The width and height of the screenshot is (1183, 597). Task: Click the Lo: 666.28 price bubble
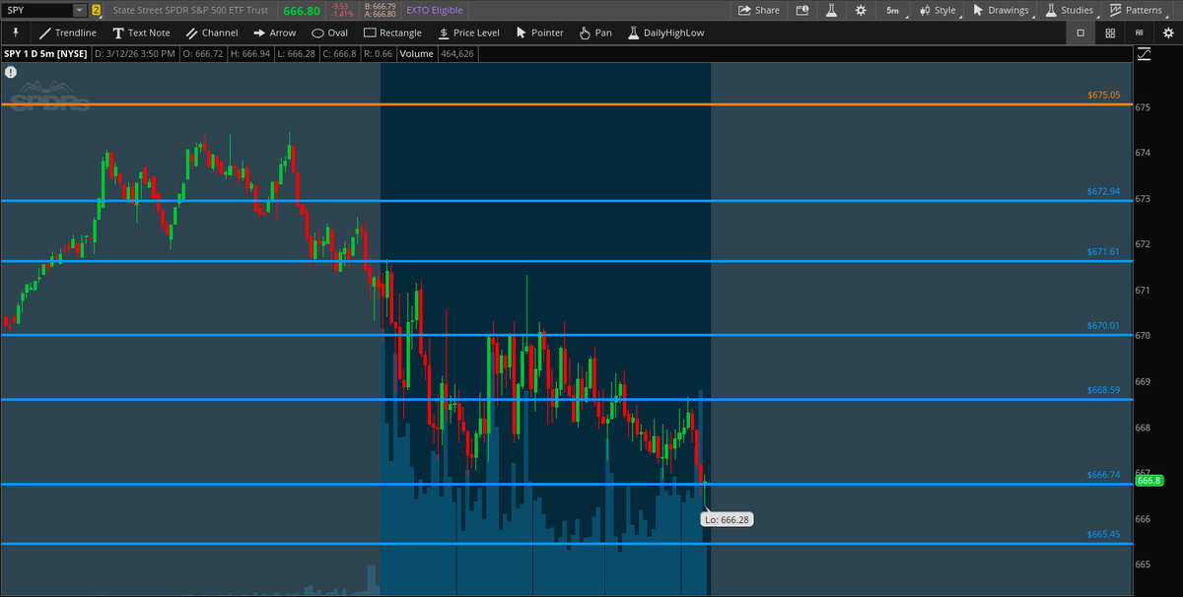point(729,519)
